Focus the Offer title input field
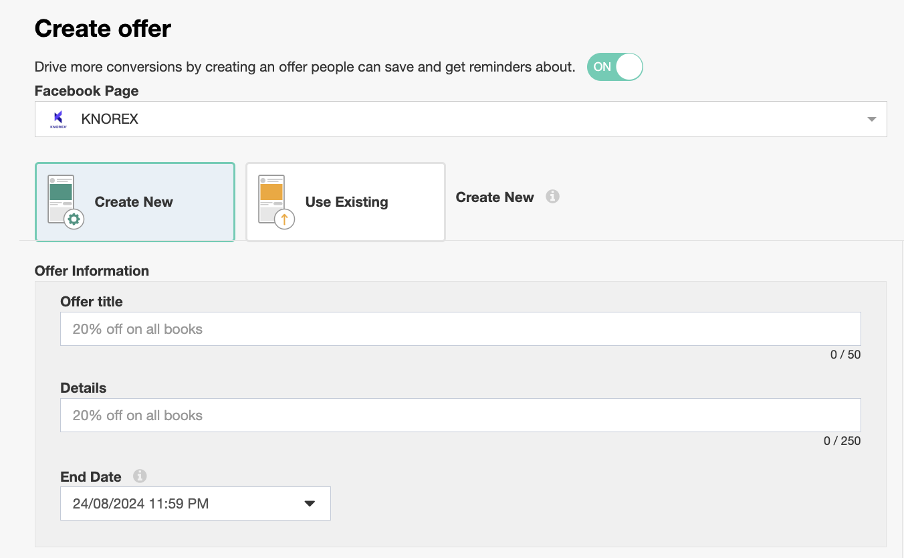This screenshot has width=904, height=558. 460,329
